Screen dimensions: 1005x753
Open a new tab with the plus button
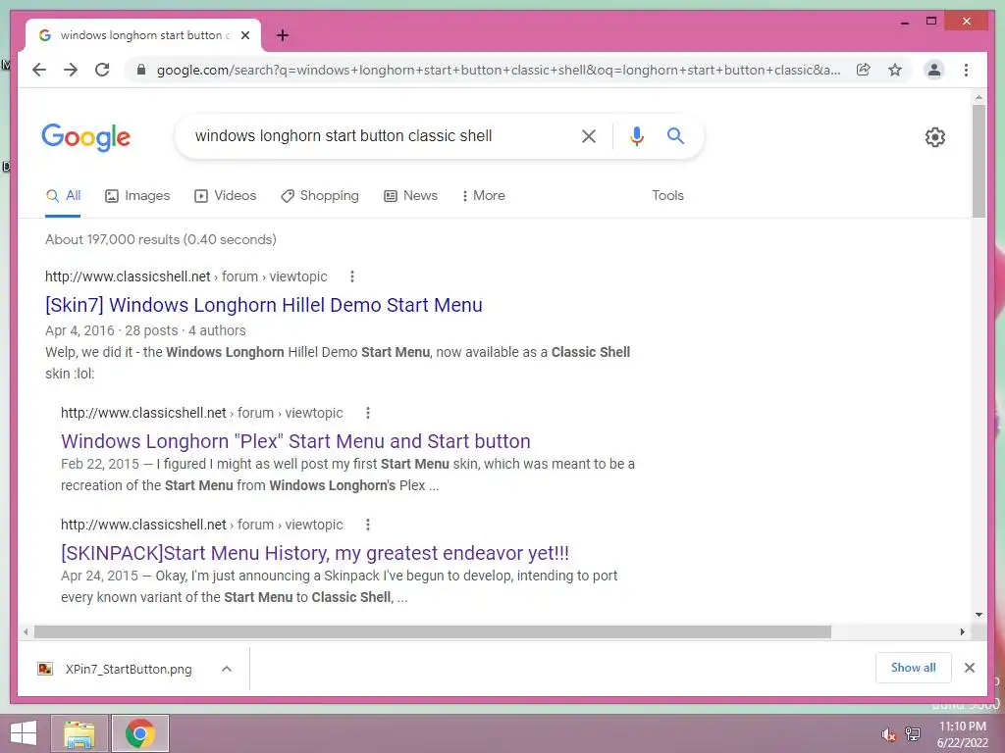point(283,36)
